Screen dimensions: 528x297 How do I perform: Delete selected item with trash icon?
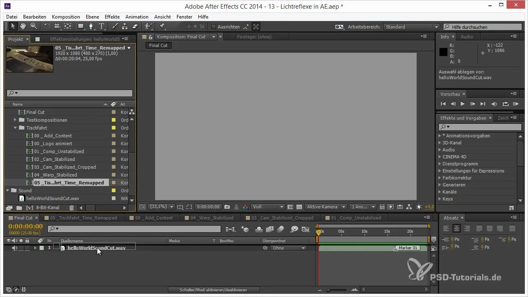[71, 207]
